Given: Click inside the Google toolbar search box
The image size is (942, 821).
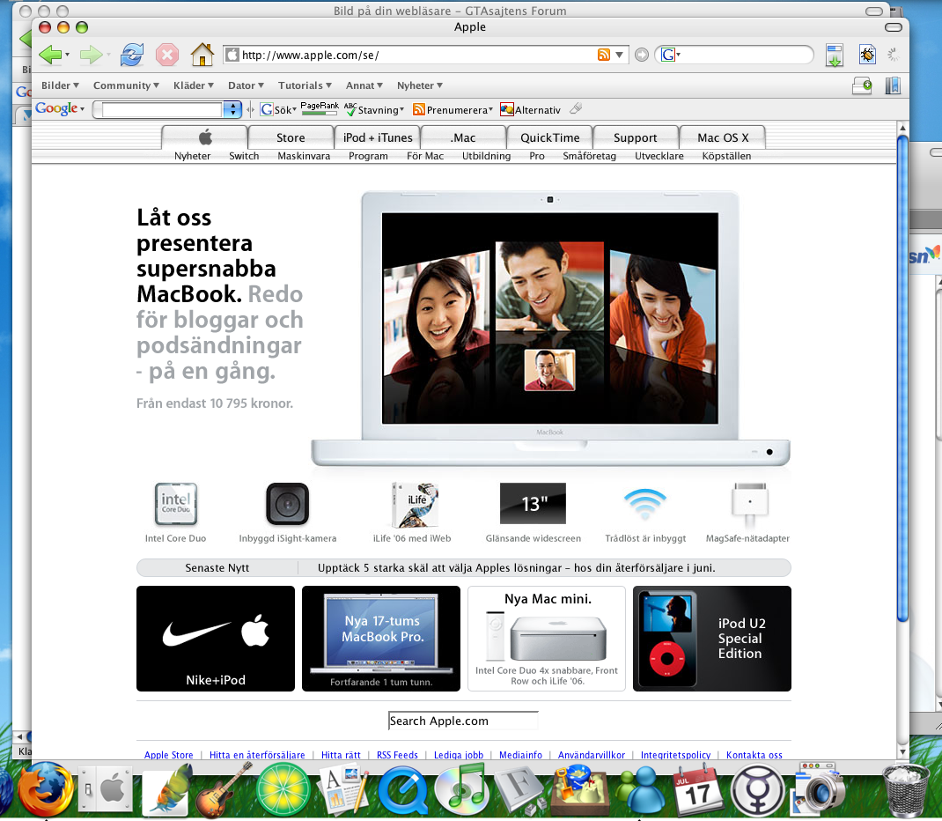Looking at the screenshot, I should point(162,109).
